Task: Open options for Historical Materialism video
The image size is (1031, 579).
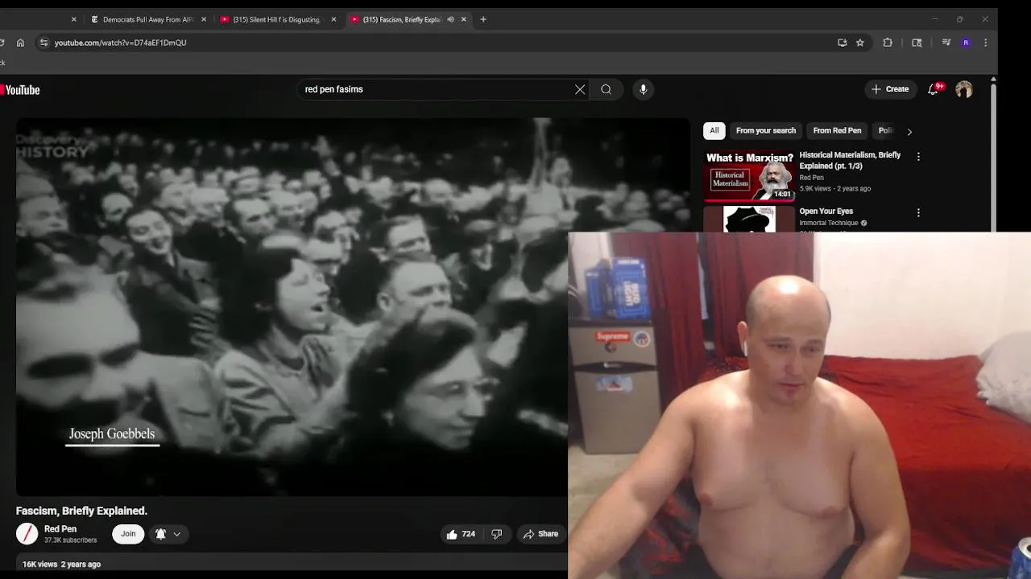Action: pyautogui.click(x=918, y=157)
